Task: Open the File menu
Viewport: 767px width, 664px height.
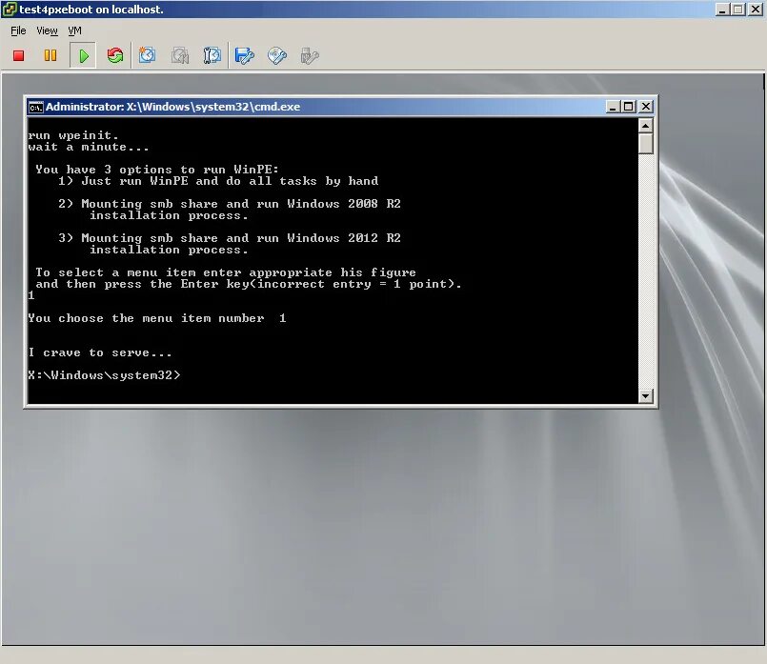Action: pyautogui.click(x=18, y=30)
